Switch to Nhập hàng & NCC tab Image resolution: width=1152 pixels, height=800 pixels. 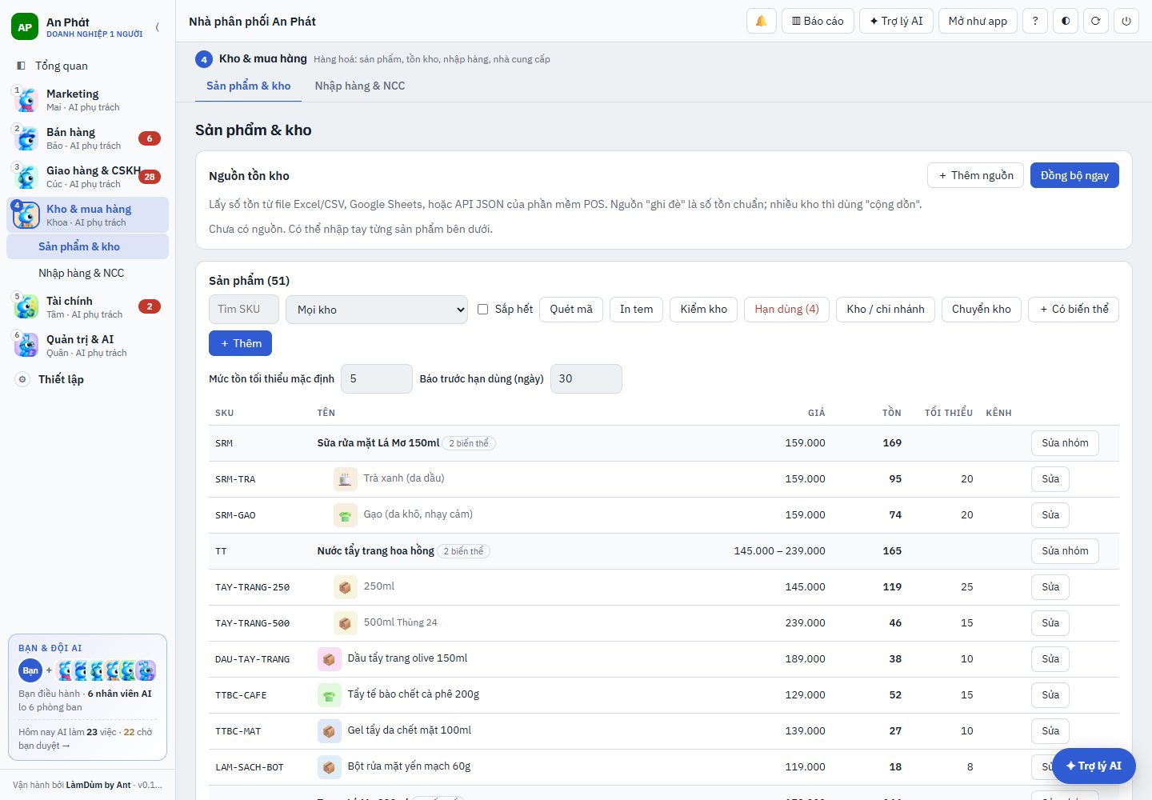360,86
